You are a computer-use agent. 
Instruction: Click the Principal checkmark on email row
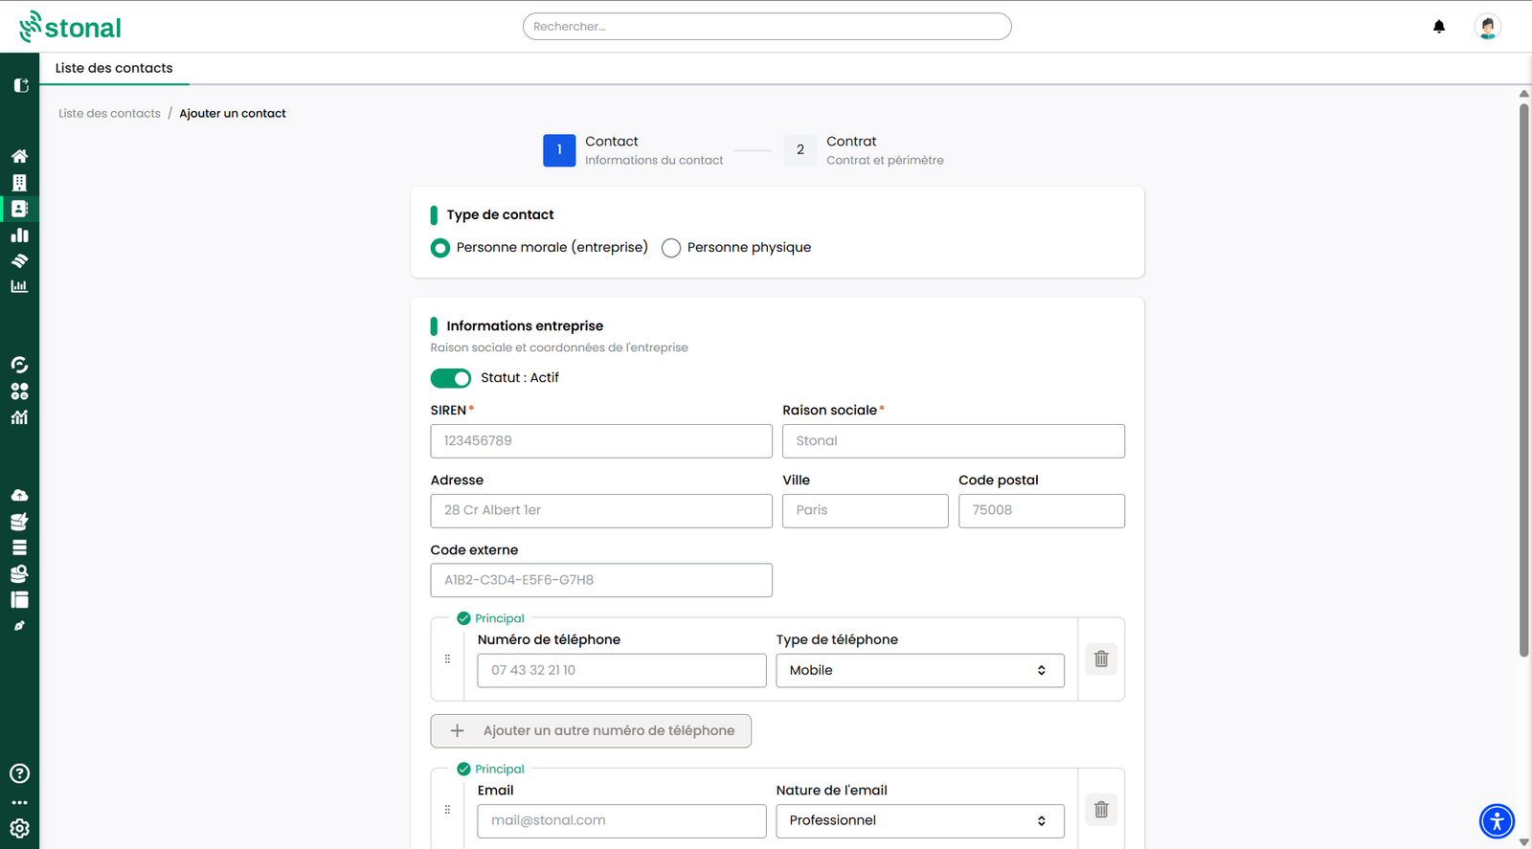(463, 770)
